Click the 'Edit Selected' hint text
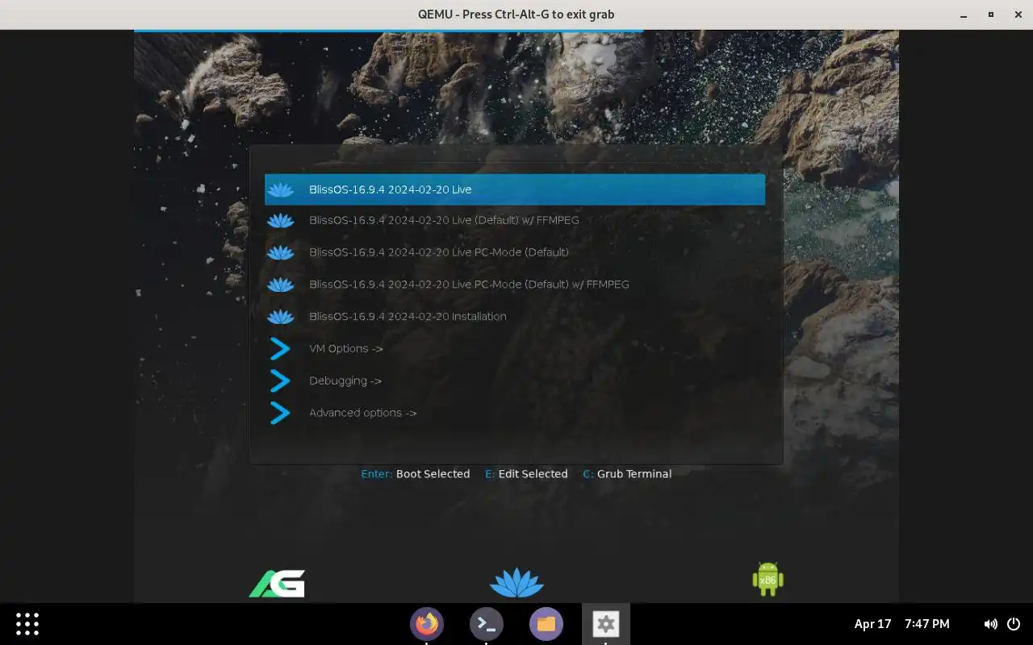The height and width of the screenshot is (645, 1033). (x=533, y=474)
